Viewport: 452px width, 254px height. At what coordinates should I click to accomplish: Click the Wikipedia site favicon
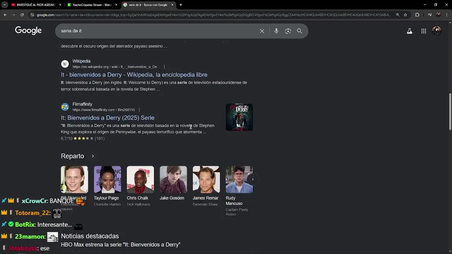point(65,64)
